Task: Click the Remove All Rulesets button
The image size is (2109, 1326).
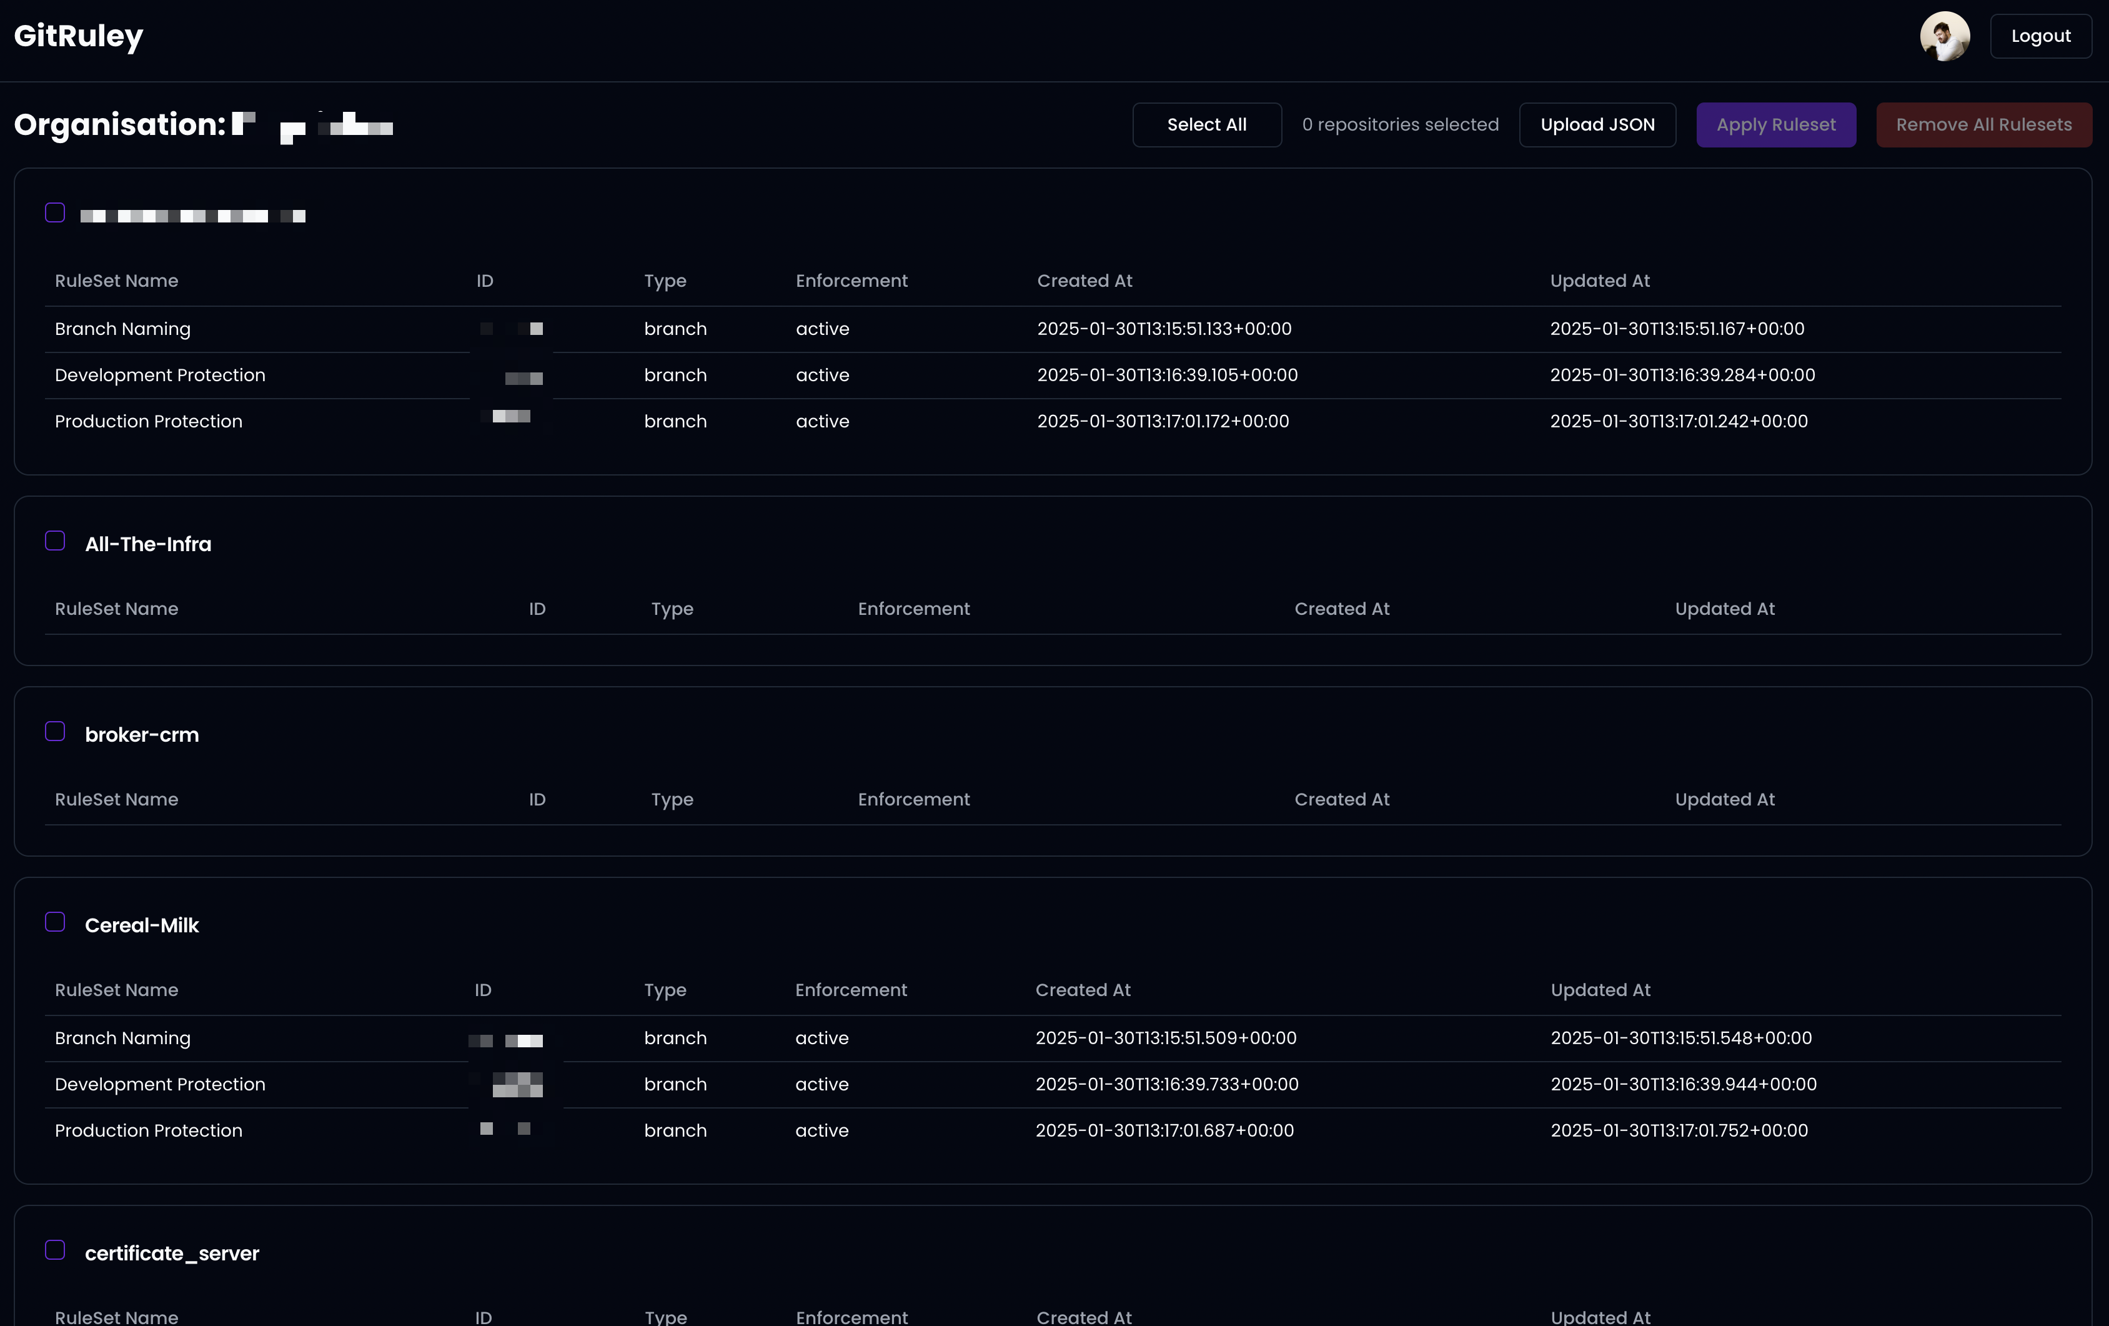Action: [1983, 124]
